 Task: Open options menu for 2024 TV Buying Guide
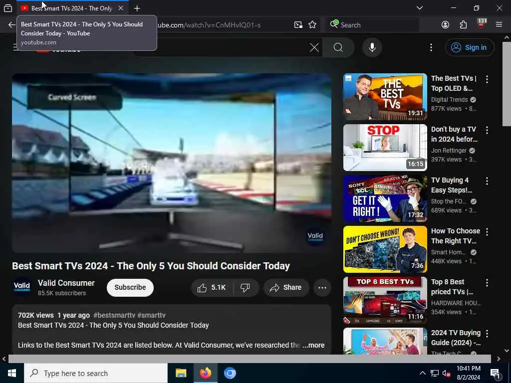click(487, 333)
